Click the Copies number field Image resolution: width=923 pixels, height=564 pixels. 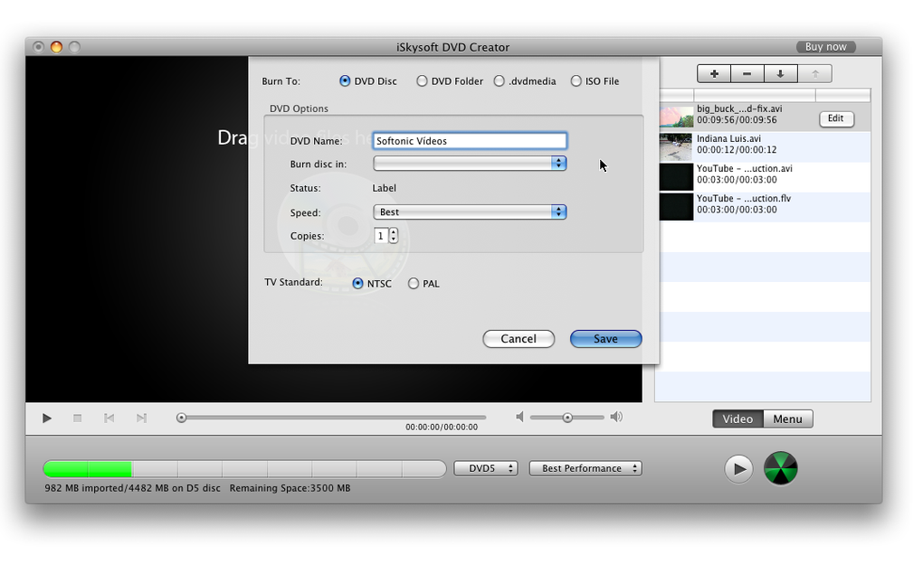[x=381, y=236]
